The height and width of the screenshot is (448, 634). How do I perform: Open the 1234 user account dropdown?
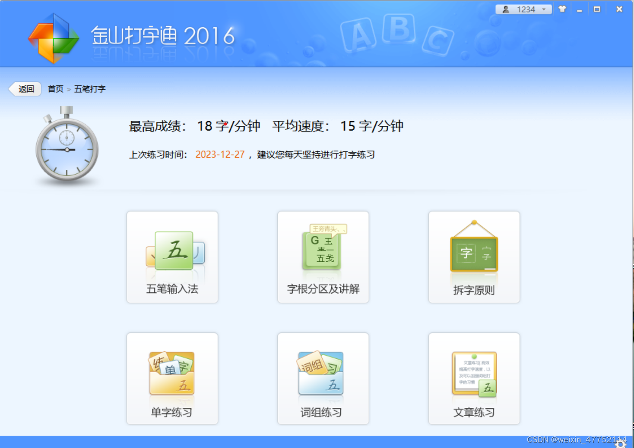(x=523, y=9)
